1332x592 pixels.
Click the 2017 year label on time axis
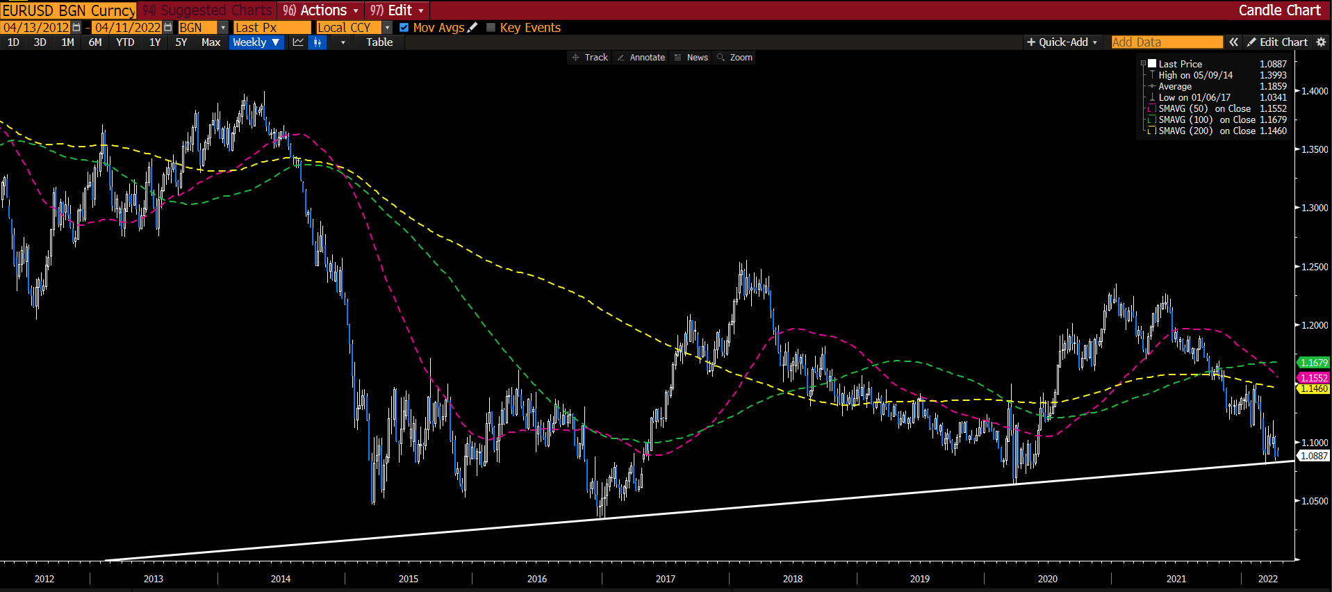[x=665, y=579]
